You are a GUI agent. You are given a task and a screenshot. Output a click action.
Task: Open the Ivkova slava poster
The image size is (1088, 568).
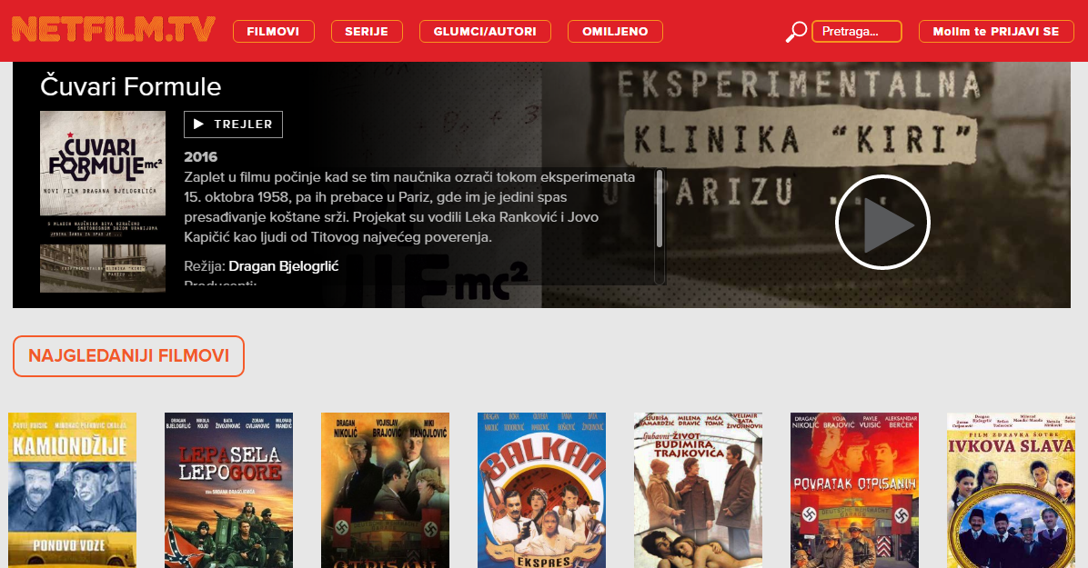(1011, 491)
